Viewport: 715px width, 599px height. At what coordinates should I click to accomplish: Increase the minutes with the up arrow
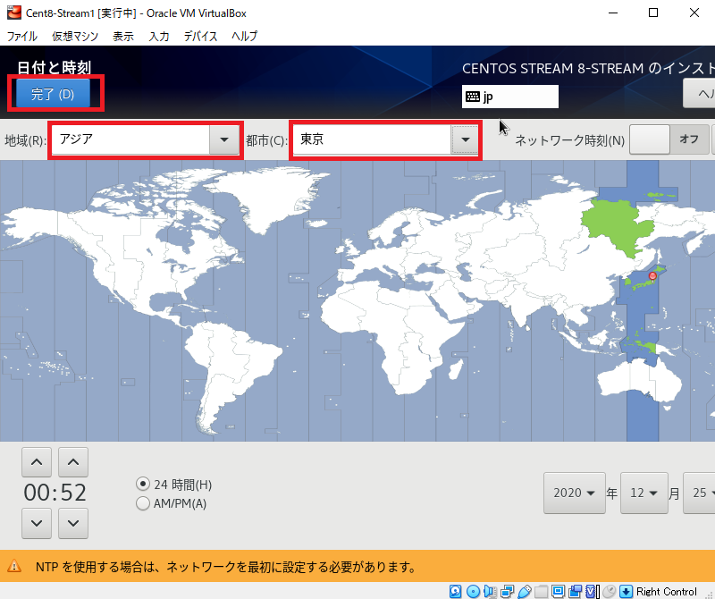tap(73, 462)
